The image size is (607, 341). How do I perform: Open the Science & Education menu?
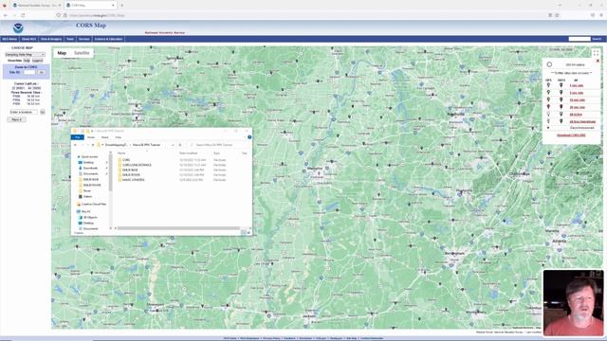click(x=108, y=39)
